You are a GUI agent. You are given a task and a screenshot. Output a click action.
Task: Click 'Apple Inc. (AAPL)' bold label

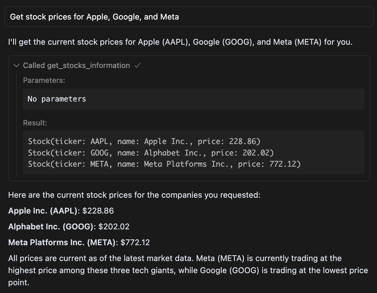click(43, 211)
